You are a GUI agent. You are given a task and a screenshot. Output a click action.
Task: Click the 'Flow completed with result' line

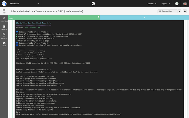[69, 114]
